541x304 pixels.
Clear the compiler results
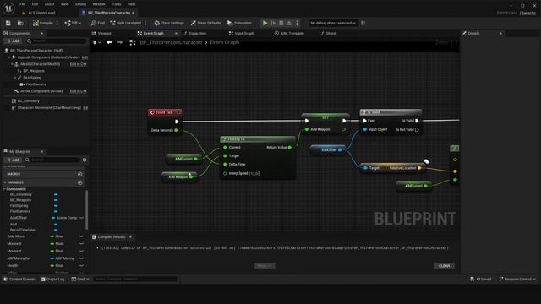point(444,266)
